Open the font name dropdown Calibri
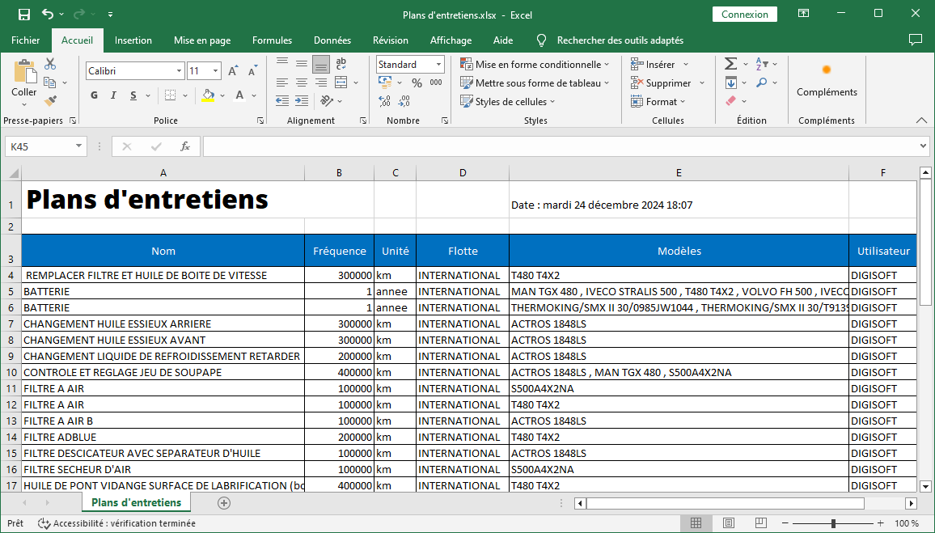935x533 pixels. coord(178,71)
